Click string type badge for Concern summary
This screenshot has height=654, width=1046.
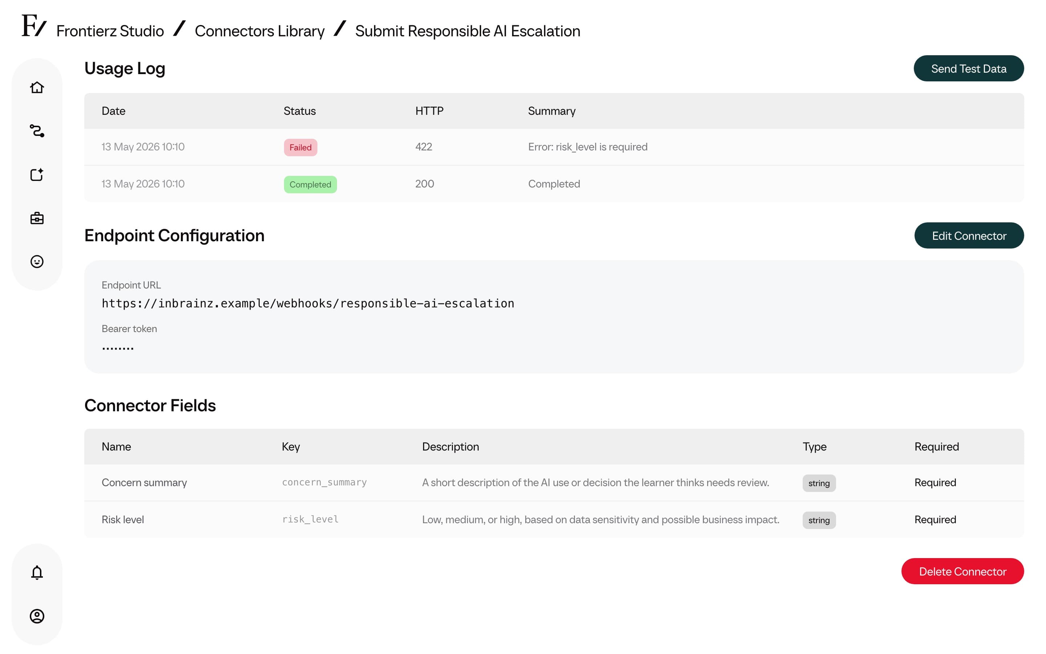coord(819,483)
